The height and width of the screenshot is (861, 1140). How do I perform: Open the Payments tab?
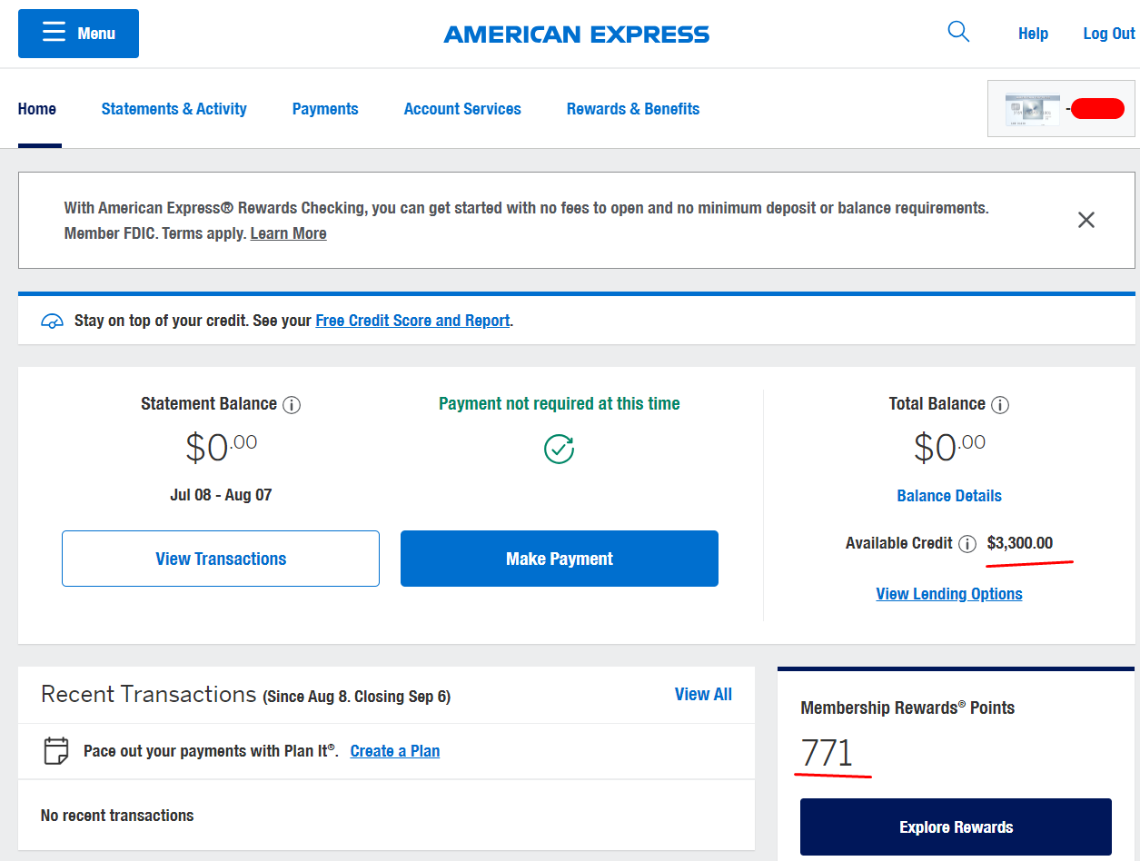325,109
